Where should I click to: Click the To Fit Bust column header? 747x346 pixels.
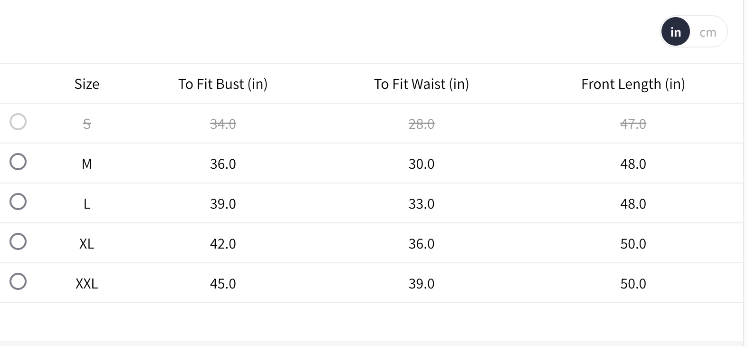pos(223,84)
